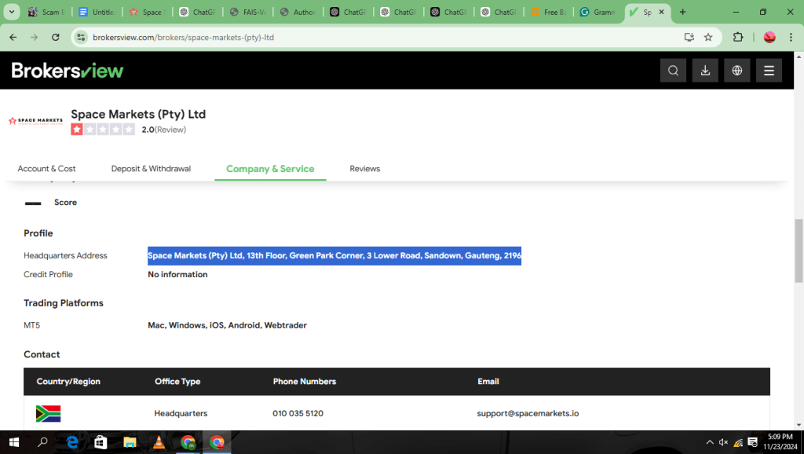Click the highlighted headquarters address text

coord(334,255)
